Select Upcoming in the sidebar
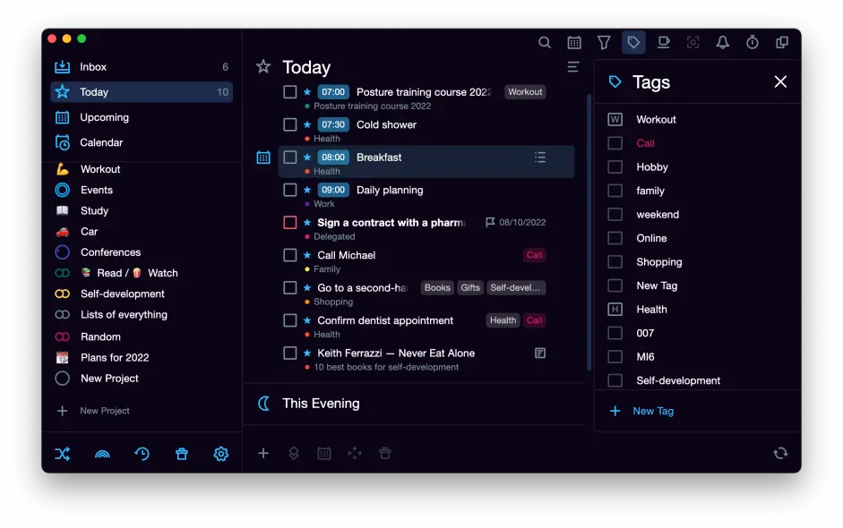843x528 pixels. tap(104, 117)
